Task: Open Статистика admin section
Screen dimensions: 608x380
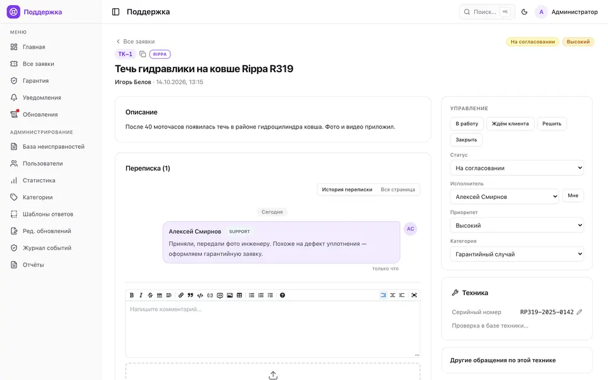Action: tap(51, 180)
